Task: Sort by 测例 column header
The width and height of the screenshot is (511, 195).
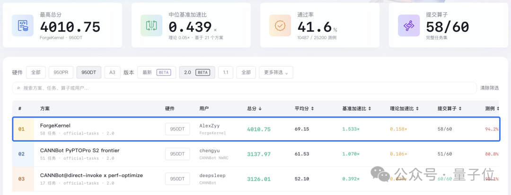Action: (x=493, y=109)
